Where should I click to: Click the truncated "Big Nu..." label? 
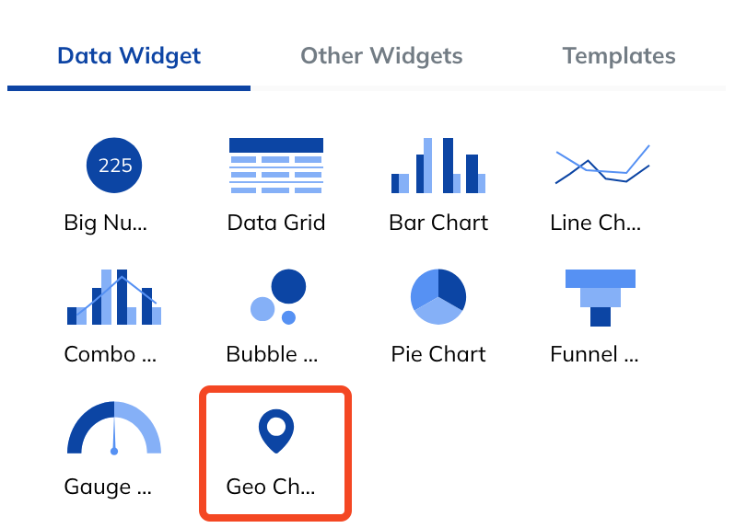106,223
